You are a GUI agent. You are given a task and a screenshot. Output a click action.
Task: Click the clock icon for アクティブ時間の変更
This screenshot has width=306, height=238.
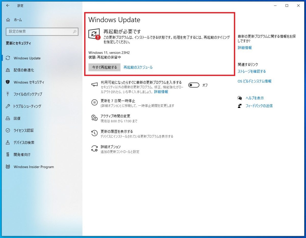pyautogui.click(x=94, y=118)
